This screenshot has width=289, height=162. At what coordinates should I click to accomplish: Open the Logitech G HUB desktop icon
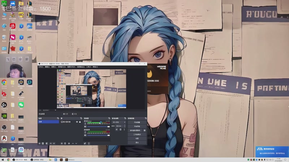(4, 107)
